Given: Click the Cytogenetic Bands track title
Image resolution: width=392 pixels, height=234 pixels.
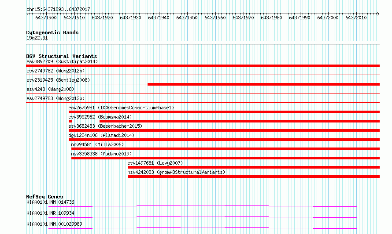Looking at the screenshot, I should pos(52,32).
